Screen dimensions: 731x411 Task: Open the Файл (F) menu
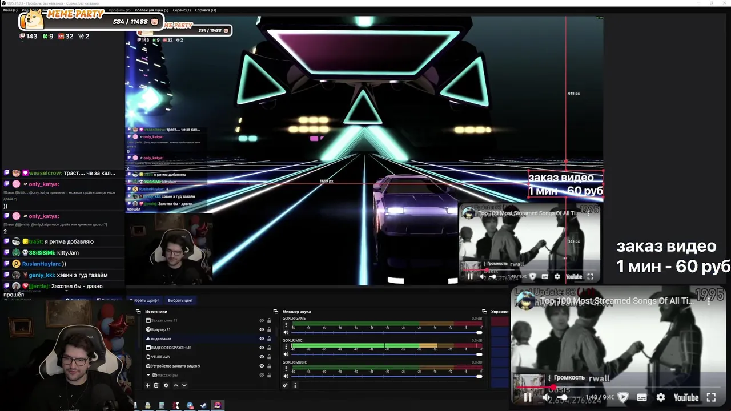tap(10, 10)
